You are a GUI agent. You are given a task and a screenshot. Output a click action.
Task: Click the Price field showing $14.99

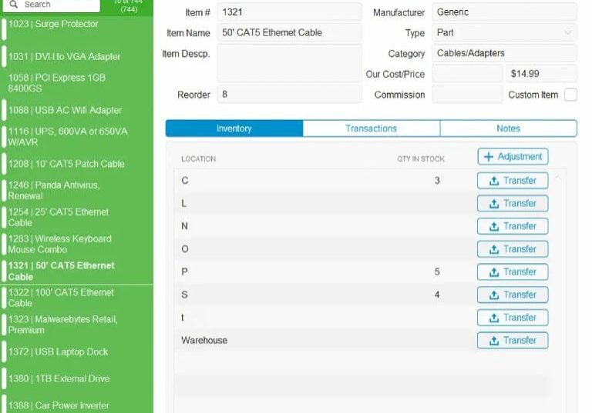(541, 74)
